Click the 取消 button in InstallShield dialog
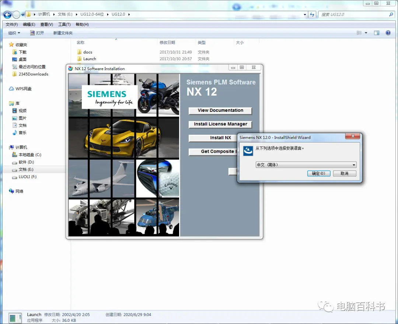The height and width of the screenshot is (324, 398). click(345, 173)
